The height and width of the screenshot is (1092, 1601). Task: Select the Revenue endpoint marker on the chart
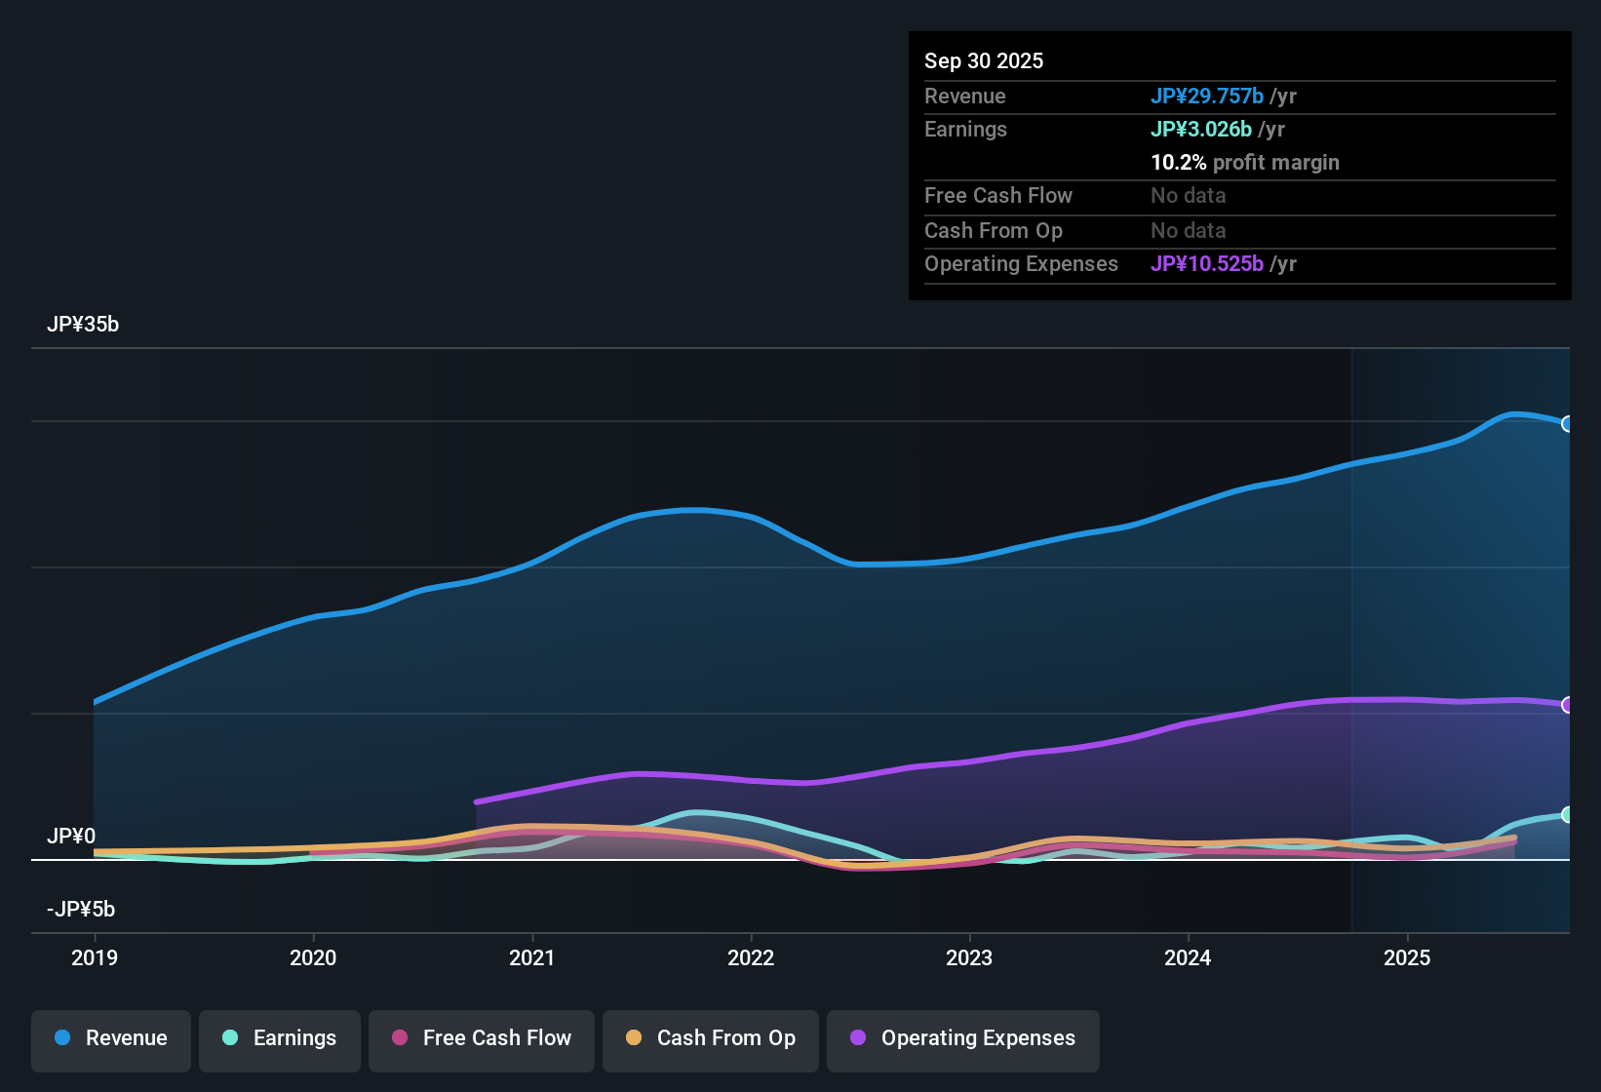click(x=1567, y=423)
